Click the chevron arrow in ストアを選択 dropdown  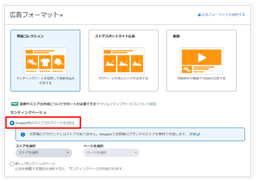click(x=68, y=153)
